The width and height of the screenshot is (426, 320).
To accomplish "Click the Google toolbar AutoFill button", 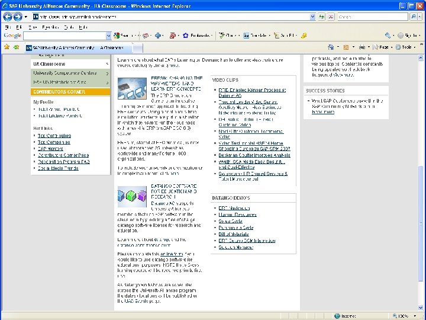I will 285,36.
